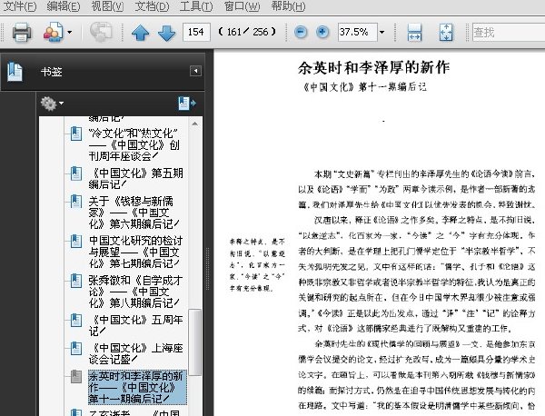Select bookmark 中国文化研究的检讨与展望 第七期编后记
This screenshot has height=416, width=545.
pos(135,252)
